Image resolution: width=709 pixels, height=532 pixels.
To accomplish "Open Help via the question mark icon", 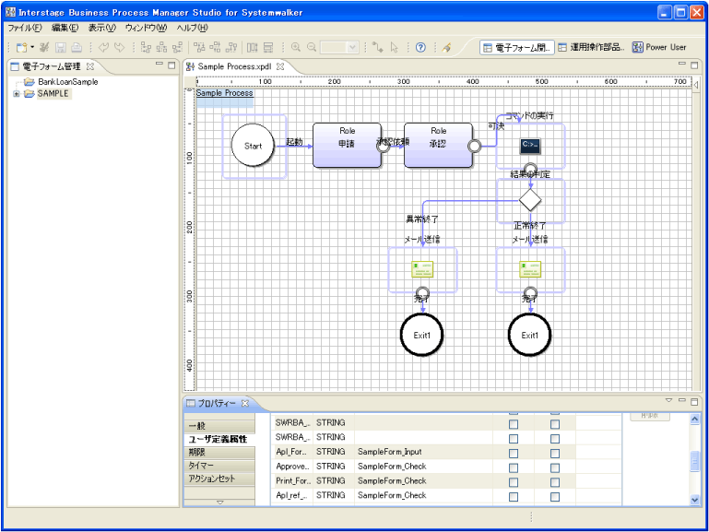I will pos(420,47).
